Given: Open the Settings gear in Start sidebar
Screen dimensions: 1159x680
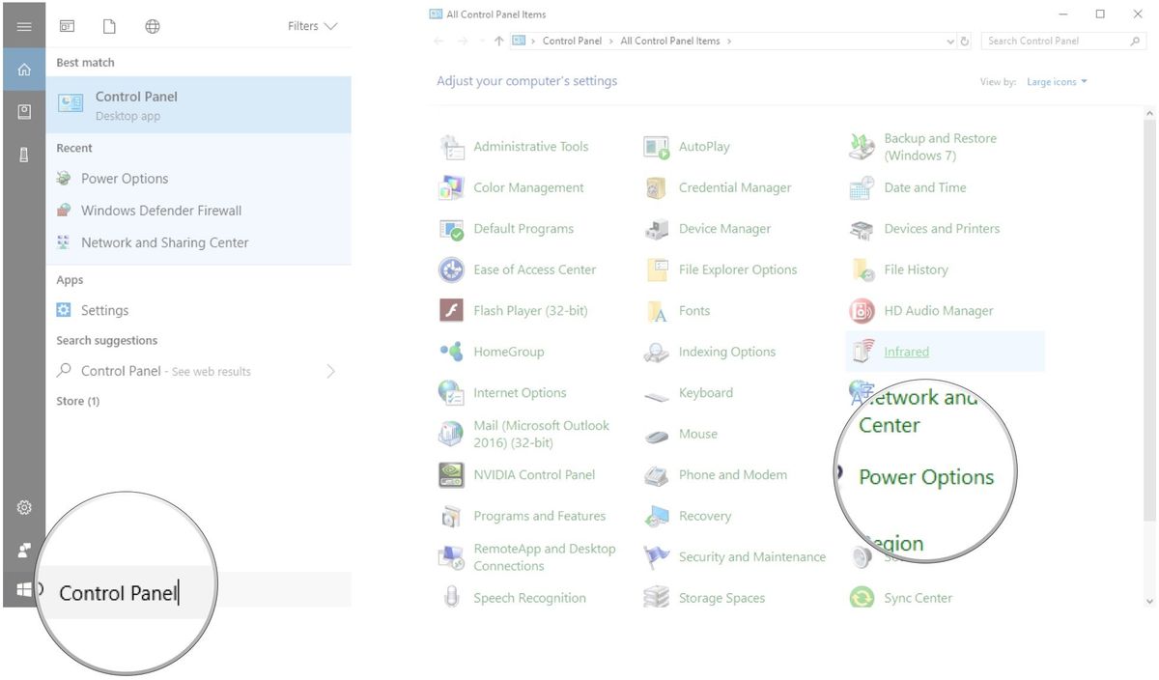Looking at the screenshot, I should click(x=22, y=507).
